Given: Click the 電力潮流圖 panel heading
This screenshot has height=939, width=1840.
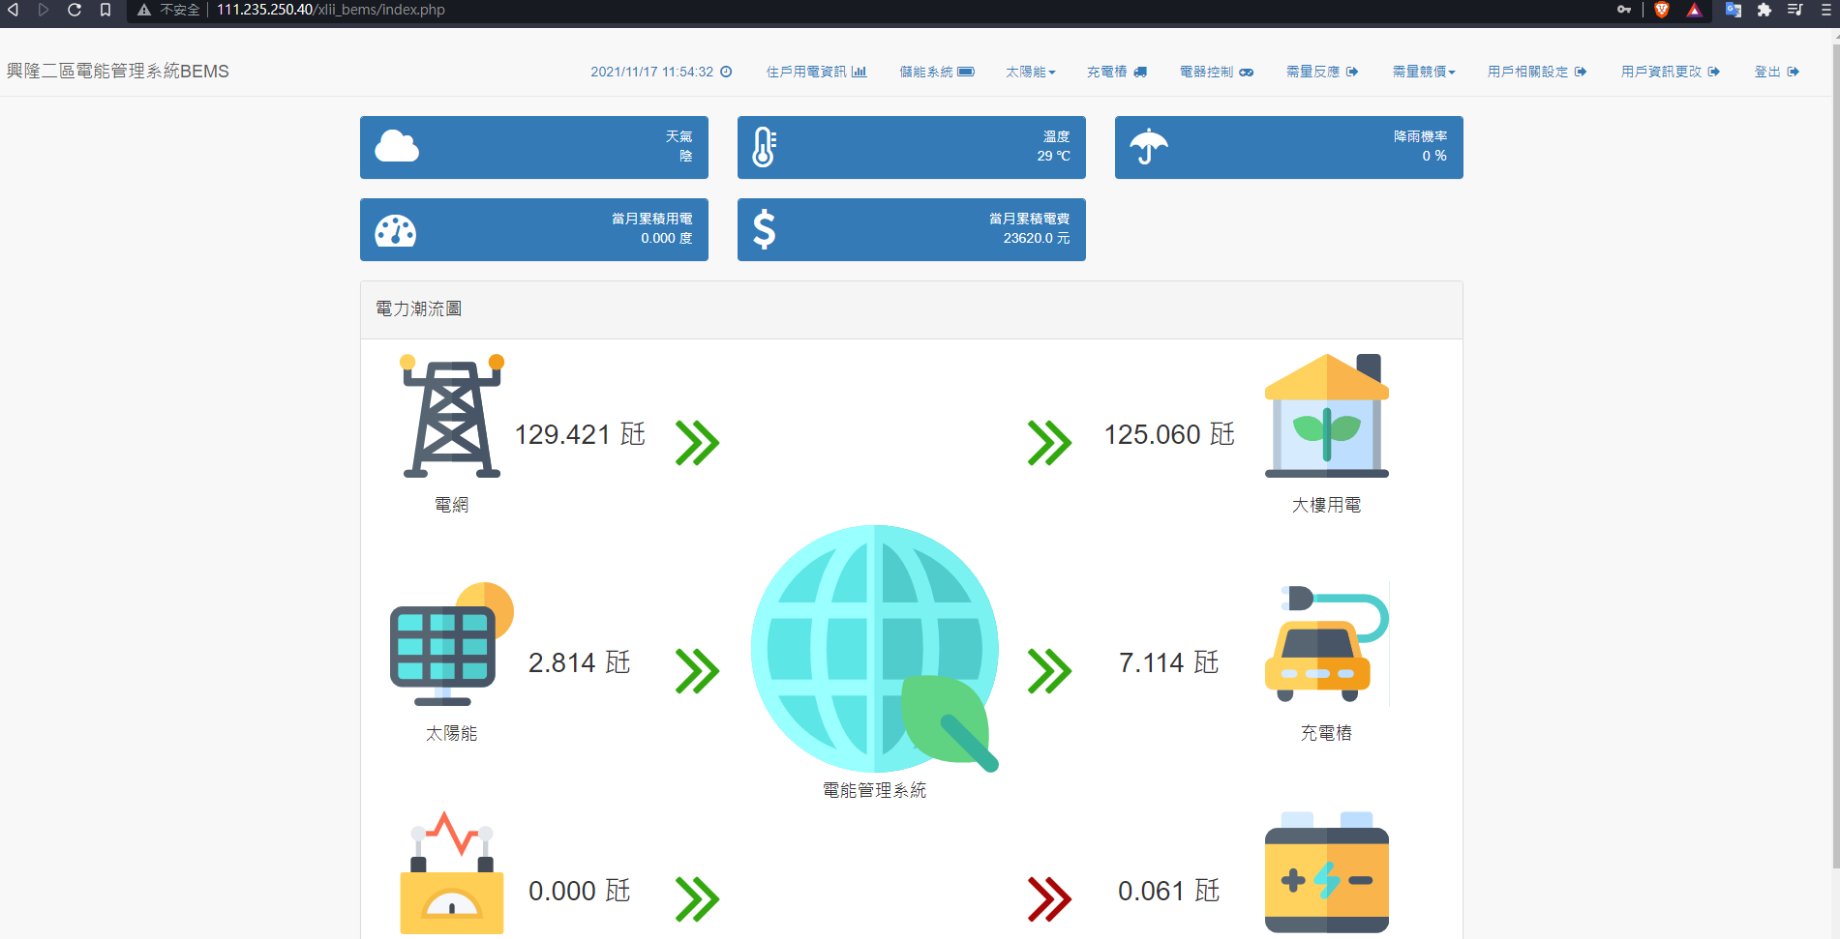Looking at the screenshot, I should [419, 308].
